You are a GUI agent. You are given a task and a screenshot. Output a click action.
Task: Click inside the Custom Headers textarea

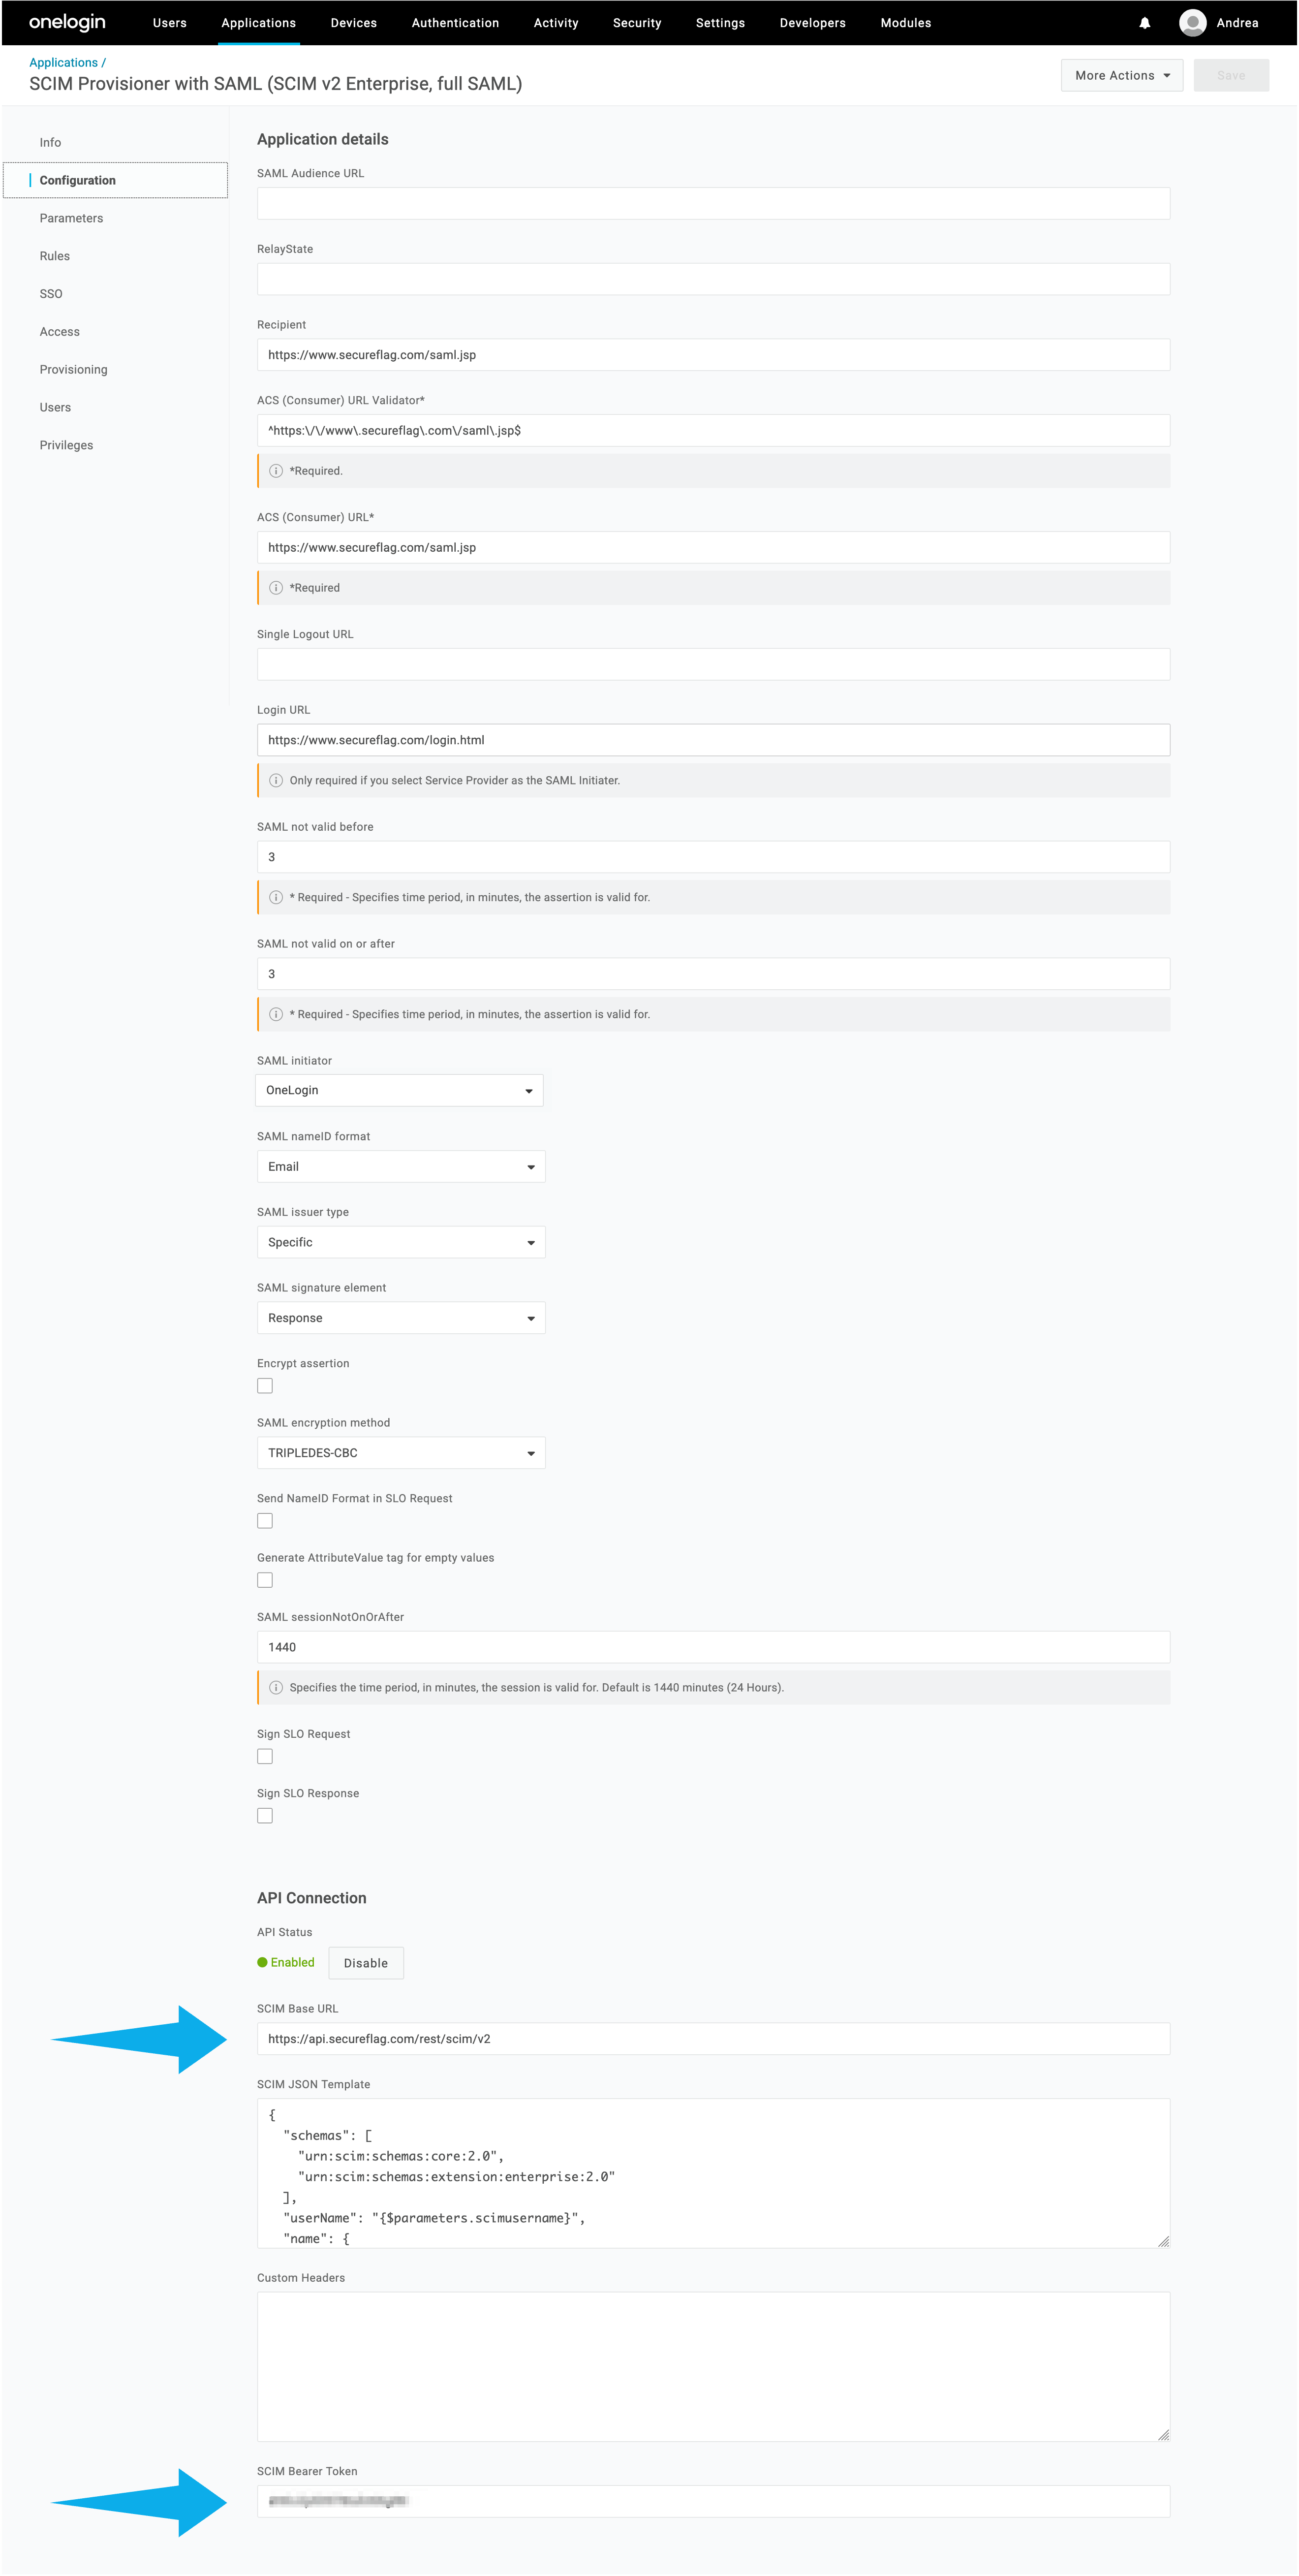coord(713,2366)
